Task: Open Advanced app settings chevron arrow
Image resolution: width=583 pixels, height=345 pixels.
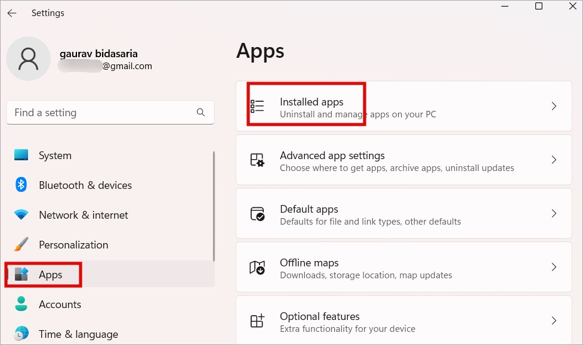Action: pos(554,160)
